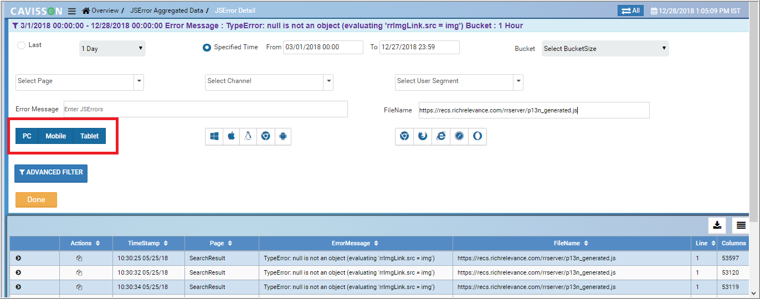
Task: Toggle the PC device filter
Action: [27, 136]
